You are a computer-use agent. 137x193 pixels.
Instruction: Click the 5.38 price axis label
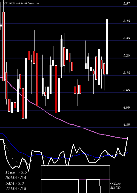click(x=127, y=38)
